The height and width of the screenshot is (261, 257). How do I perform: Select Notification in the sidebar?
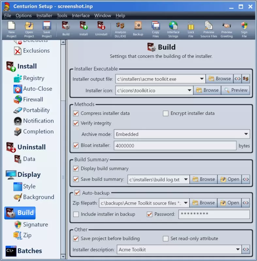coord(34,121)
